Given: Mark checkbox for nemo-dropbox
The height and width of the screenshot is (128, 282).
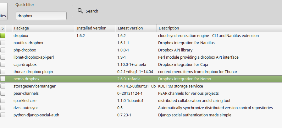Looking at the screenshot, I should (x=3, y=79).
